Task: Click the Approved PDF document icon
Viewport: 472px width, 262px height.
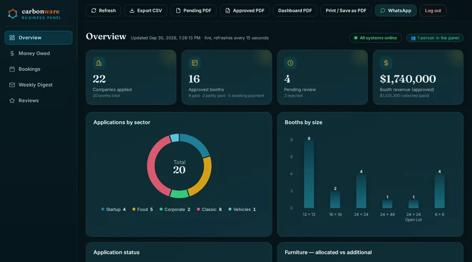Action: (x=228, y=10)
